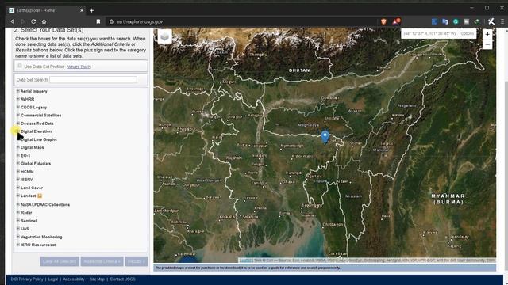Open a new browser tab
The width and height of the screenshot is (508, 285).
pyautogui.click(x=92, y=10)
